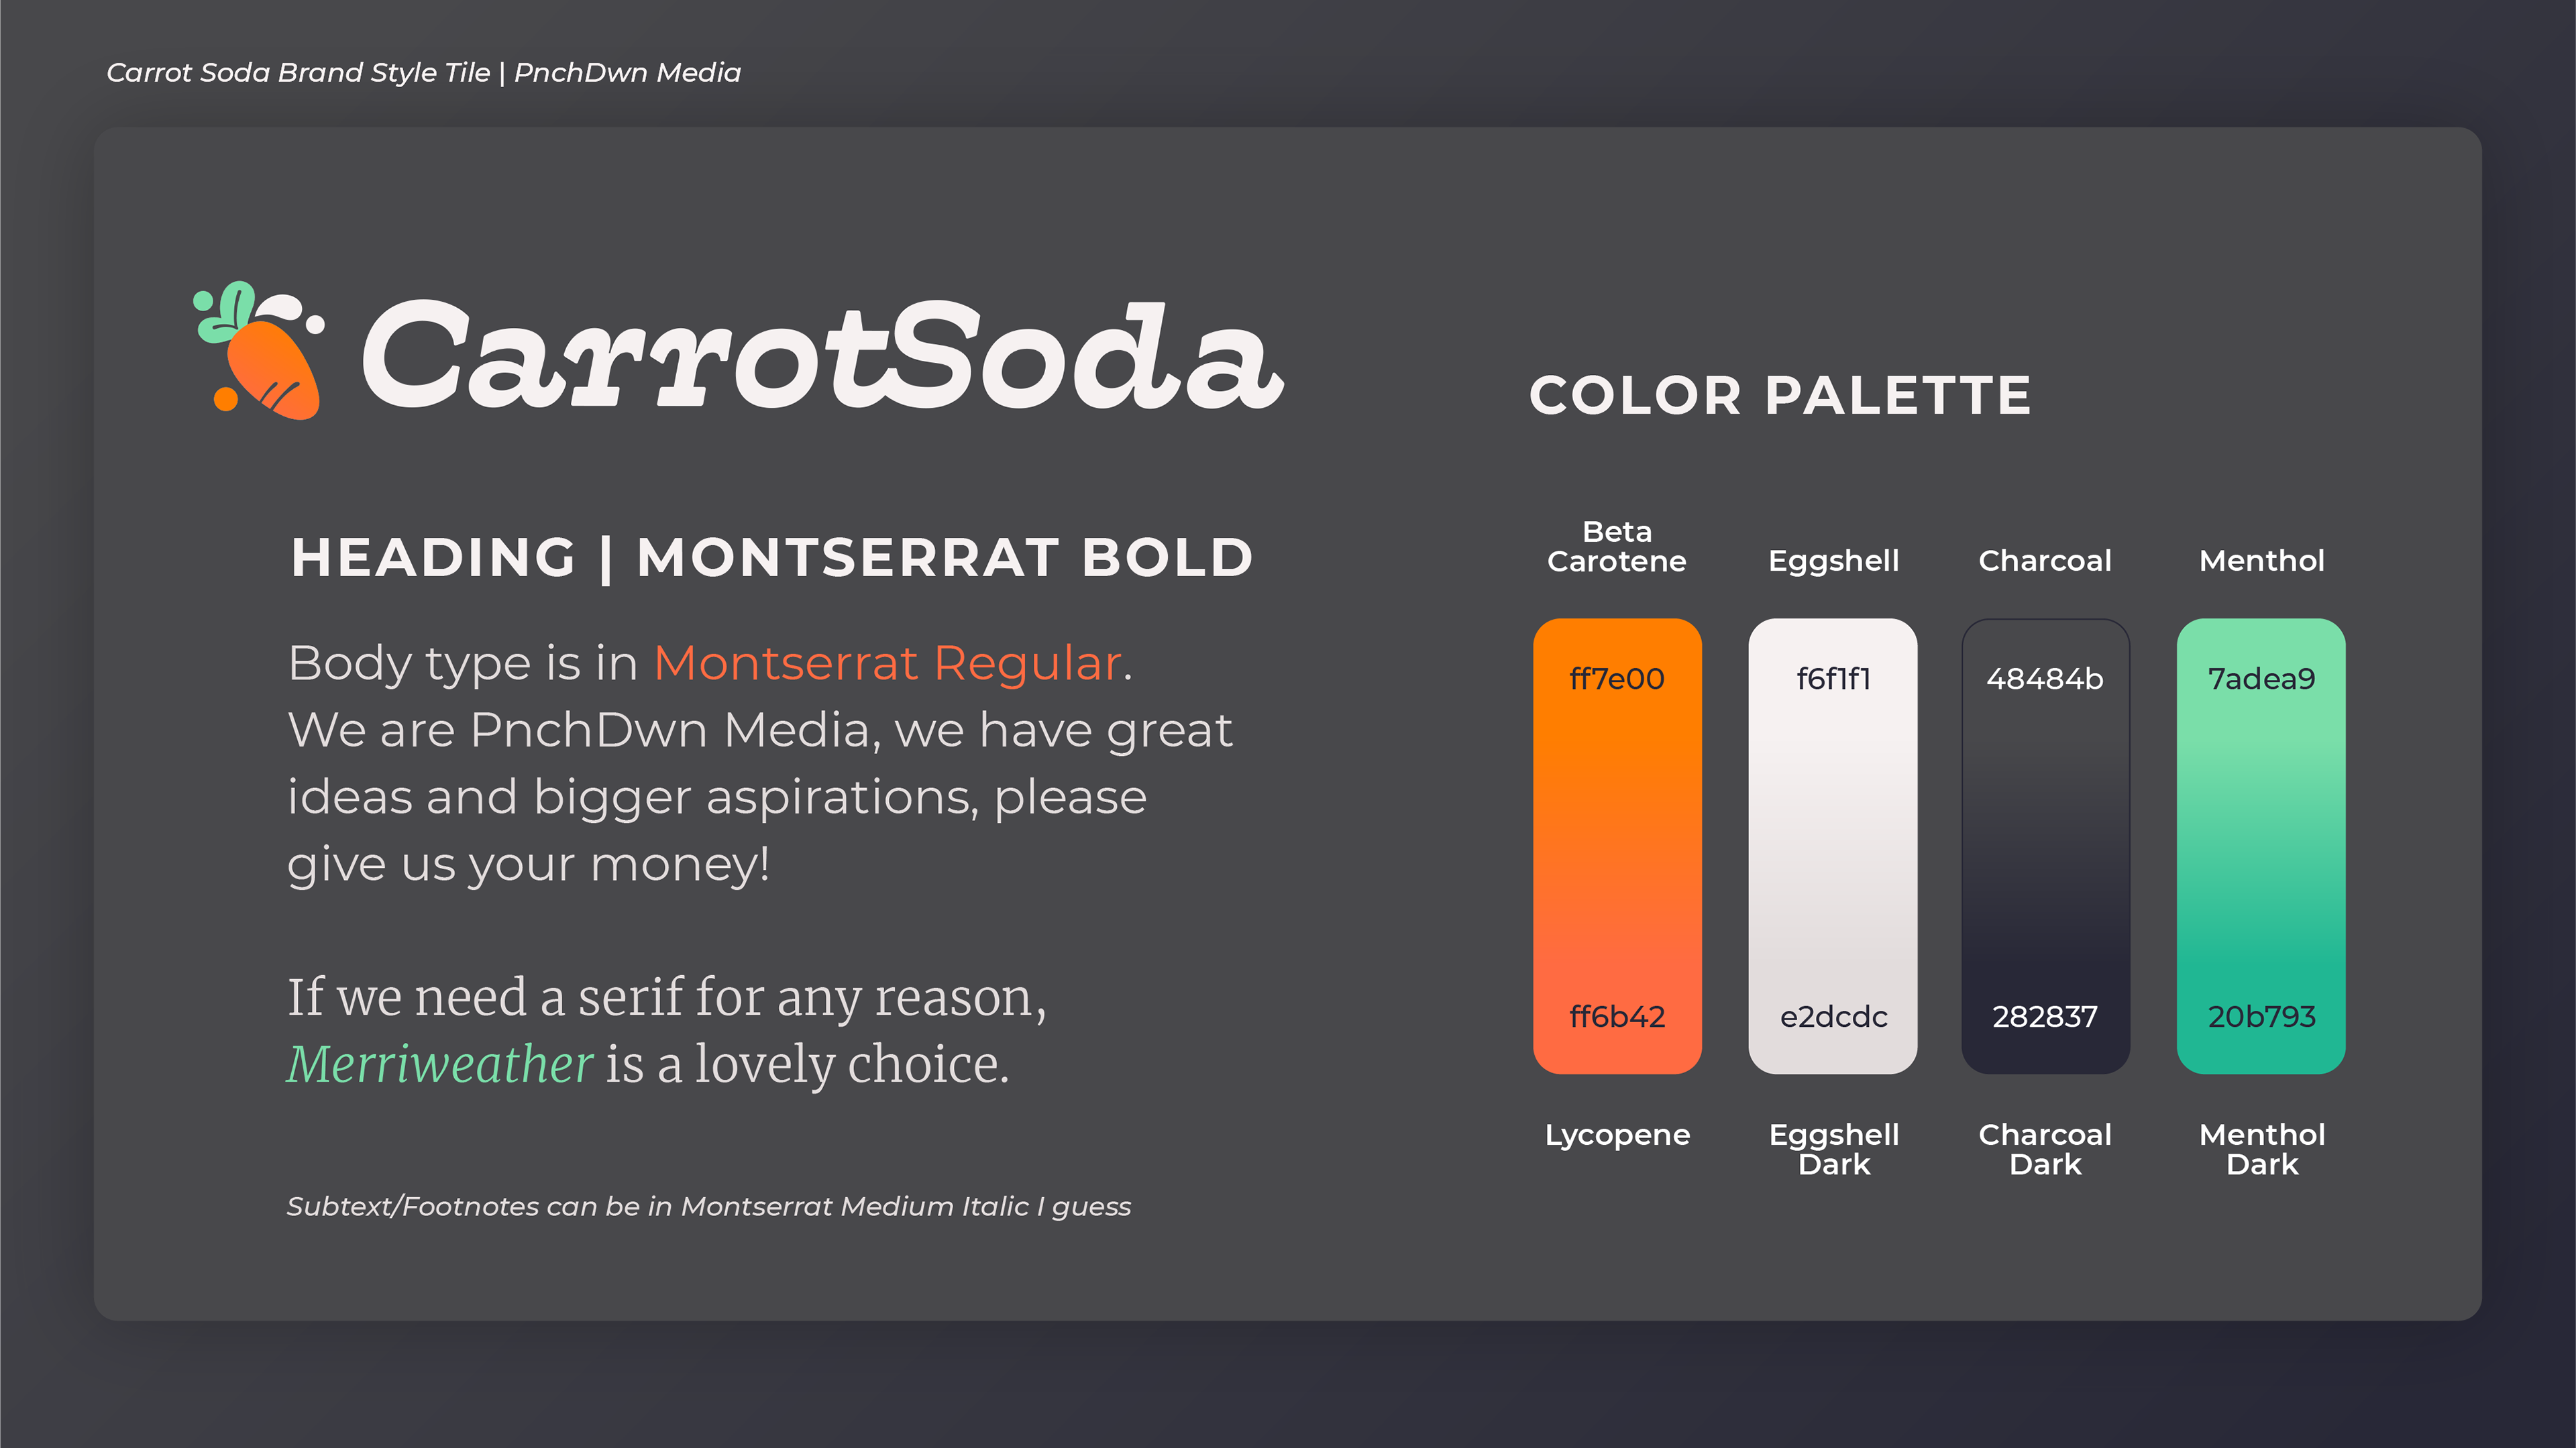Image resolution: width=2576 pixels, height=1448 pixels.
Task: Select the e2dcdc hex value
Action: pos(1833,1017)
